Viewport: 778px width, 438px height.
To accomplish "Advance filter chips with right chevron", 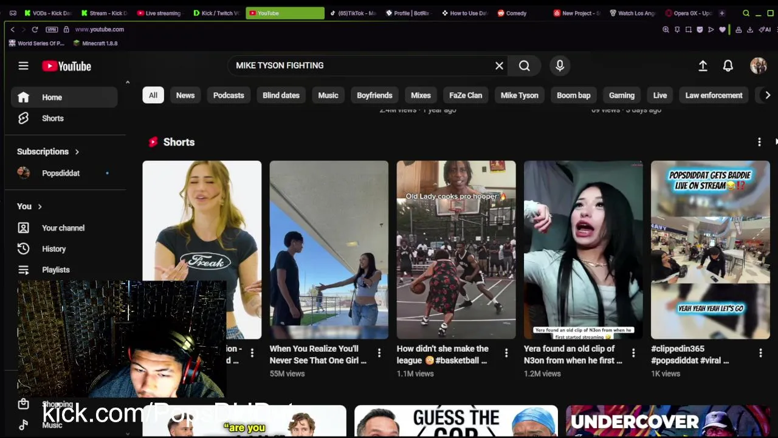I will click(768, 95).
